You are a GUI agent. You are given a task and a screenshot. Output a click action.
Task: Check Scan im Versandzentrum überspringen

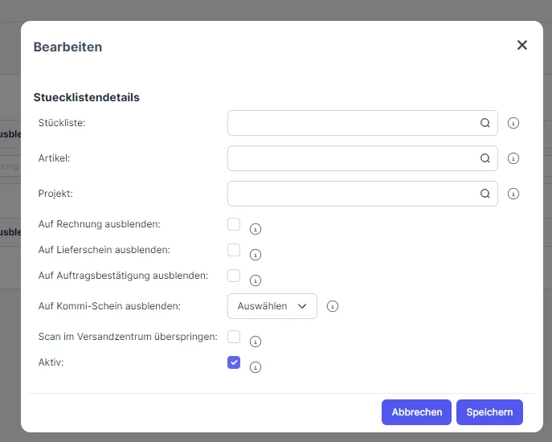pos(234,337)
